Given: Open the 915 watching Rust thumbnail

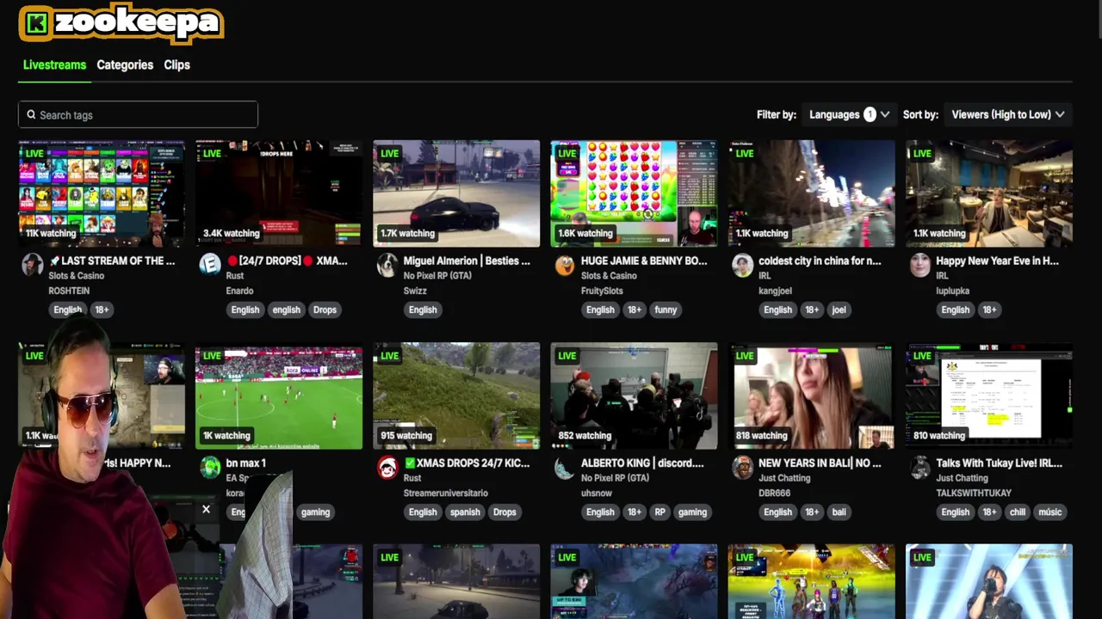Looking at the screenshot, I should (456, 396).
